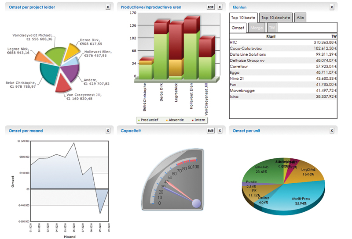Viewport: 352px width, 239px height.
Task: Close the Productieve/Inproductieve uren widget
Action: (220, 7)
